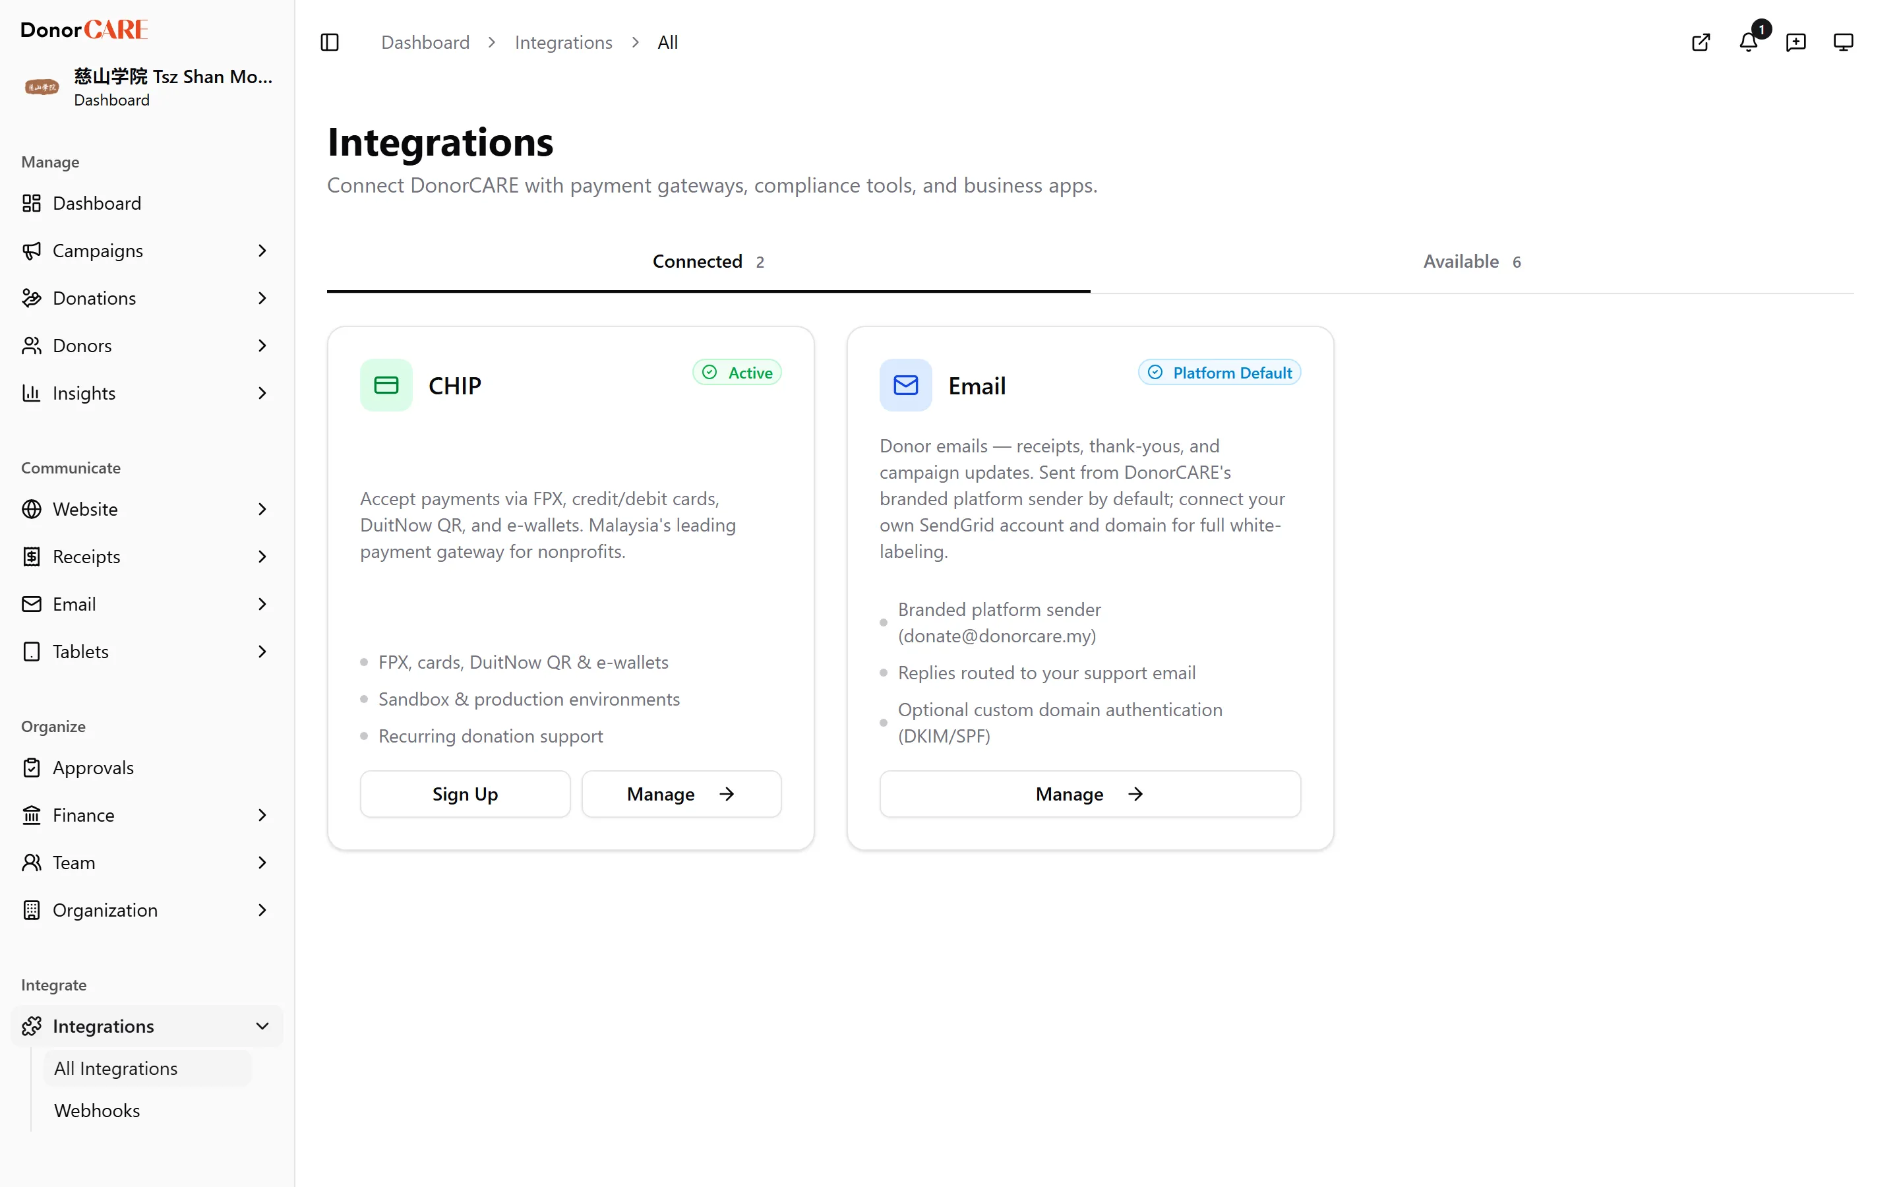Image resolution: width=1899 pixels, height=1187 pixels.
Task: Click Manage on the CHIP card
Action: [681, 794]
